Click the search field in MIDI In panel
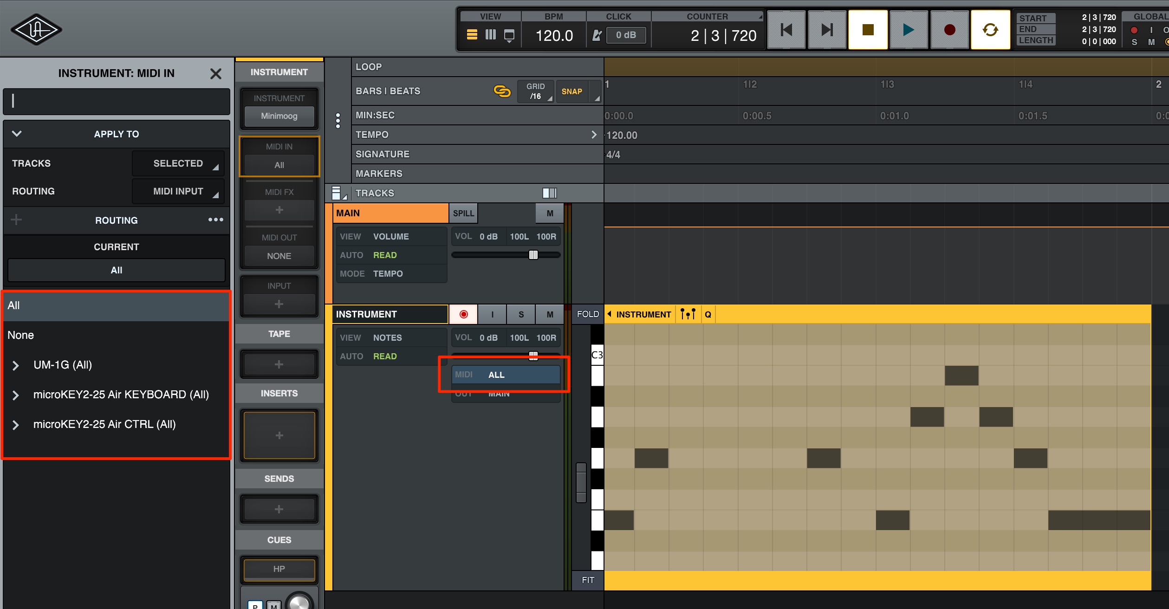This screenshot has height=609, width=1169. point(117,101)
